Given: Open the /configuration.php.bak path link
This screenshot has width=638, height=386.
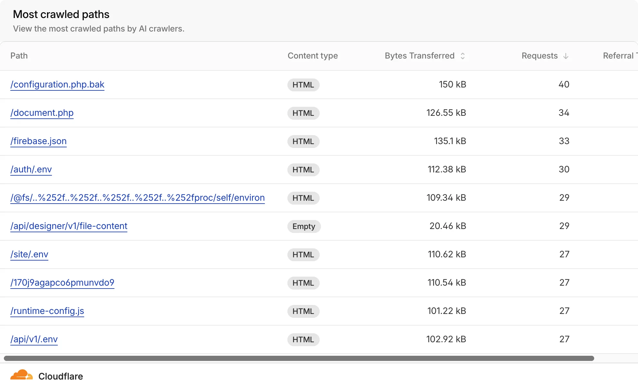Looking at the screenshot, I should pyautogui.click(x=57, y=85).
